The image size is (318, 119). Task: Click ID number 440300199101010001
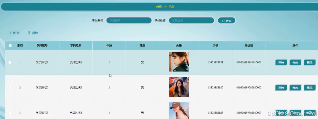(249, 62)
